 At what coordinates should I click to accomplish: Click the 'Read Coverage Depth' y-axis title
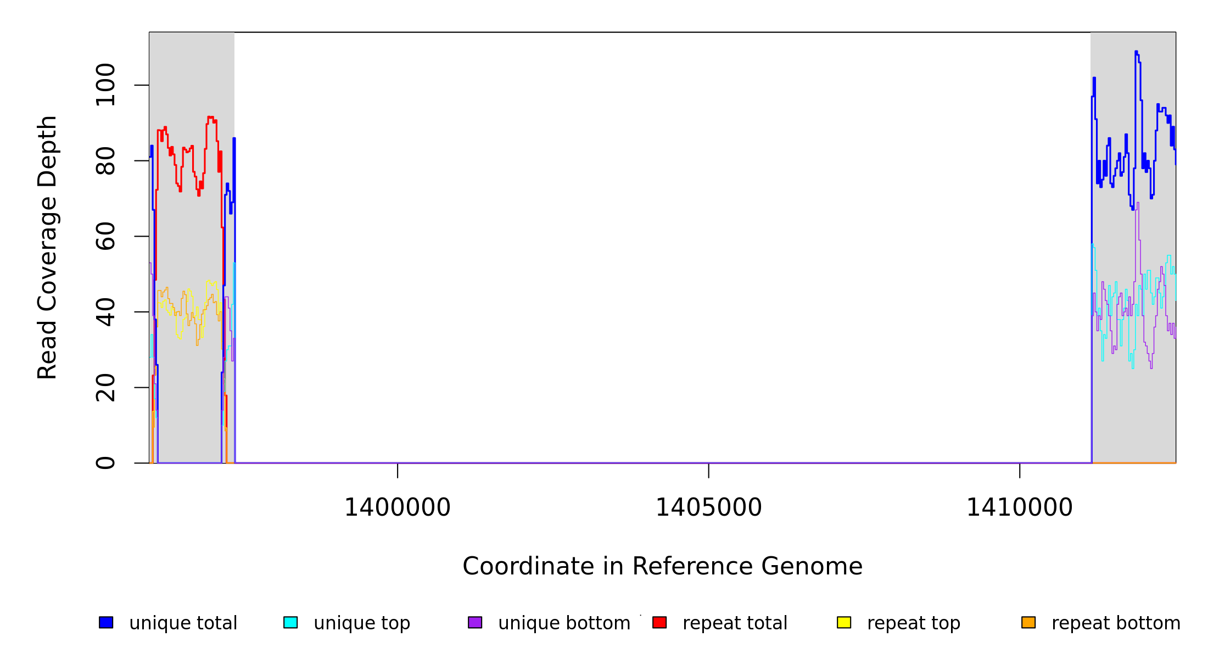click(47, 247)
